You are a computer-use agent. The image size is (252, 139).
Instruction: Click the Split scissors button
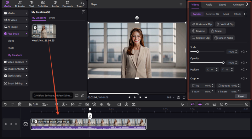pyautogui.click(x=33, y=104)
